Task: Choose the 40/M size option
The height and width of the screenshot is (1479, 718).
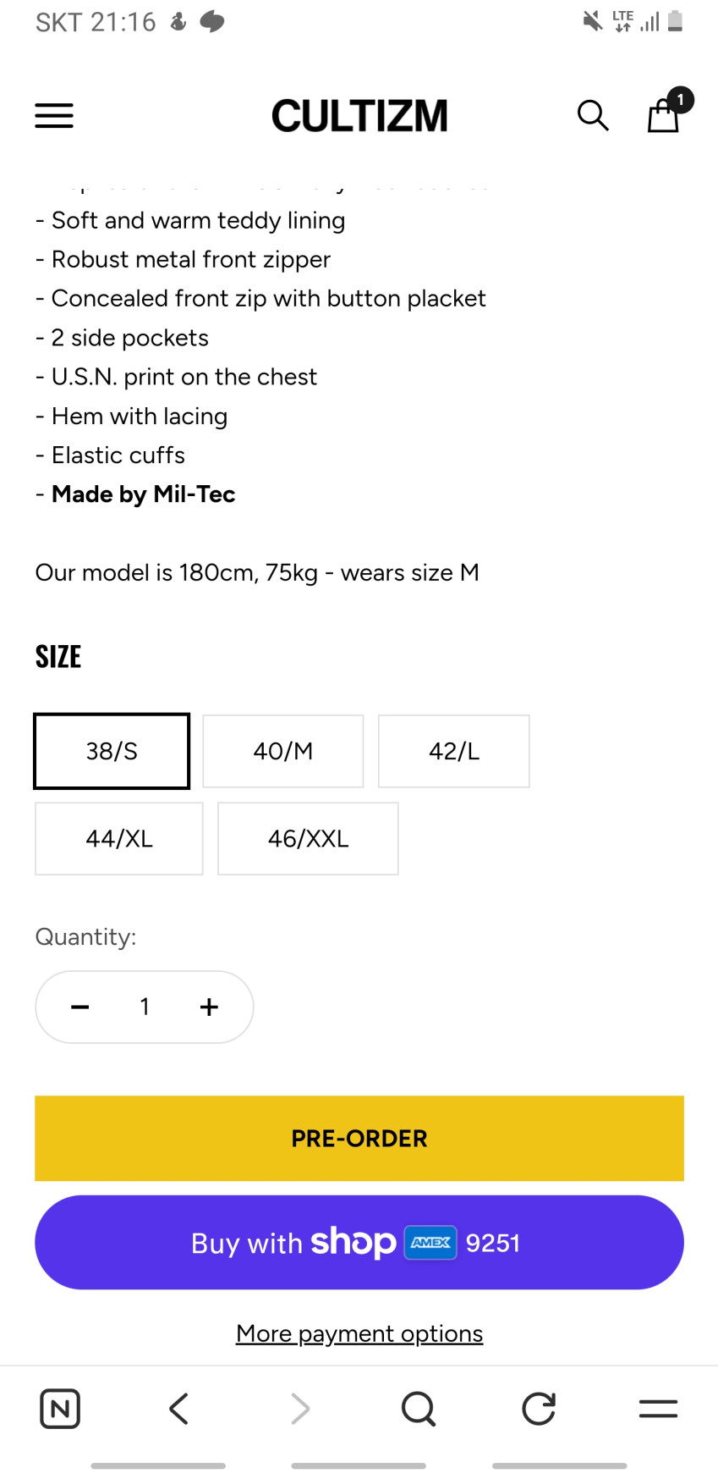Action: point(283,751)
